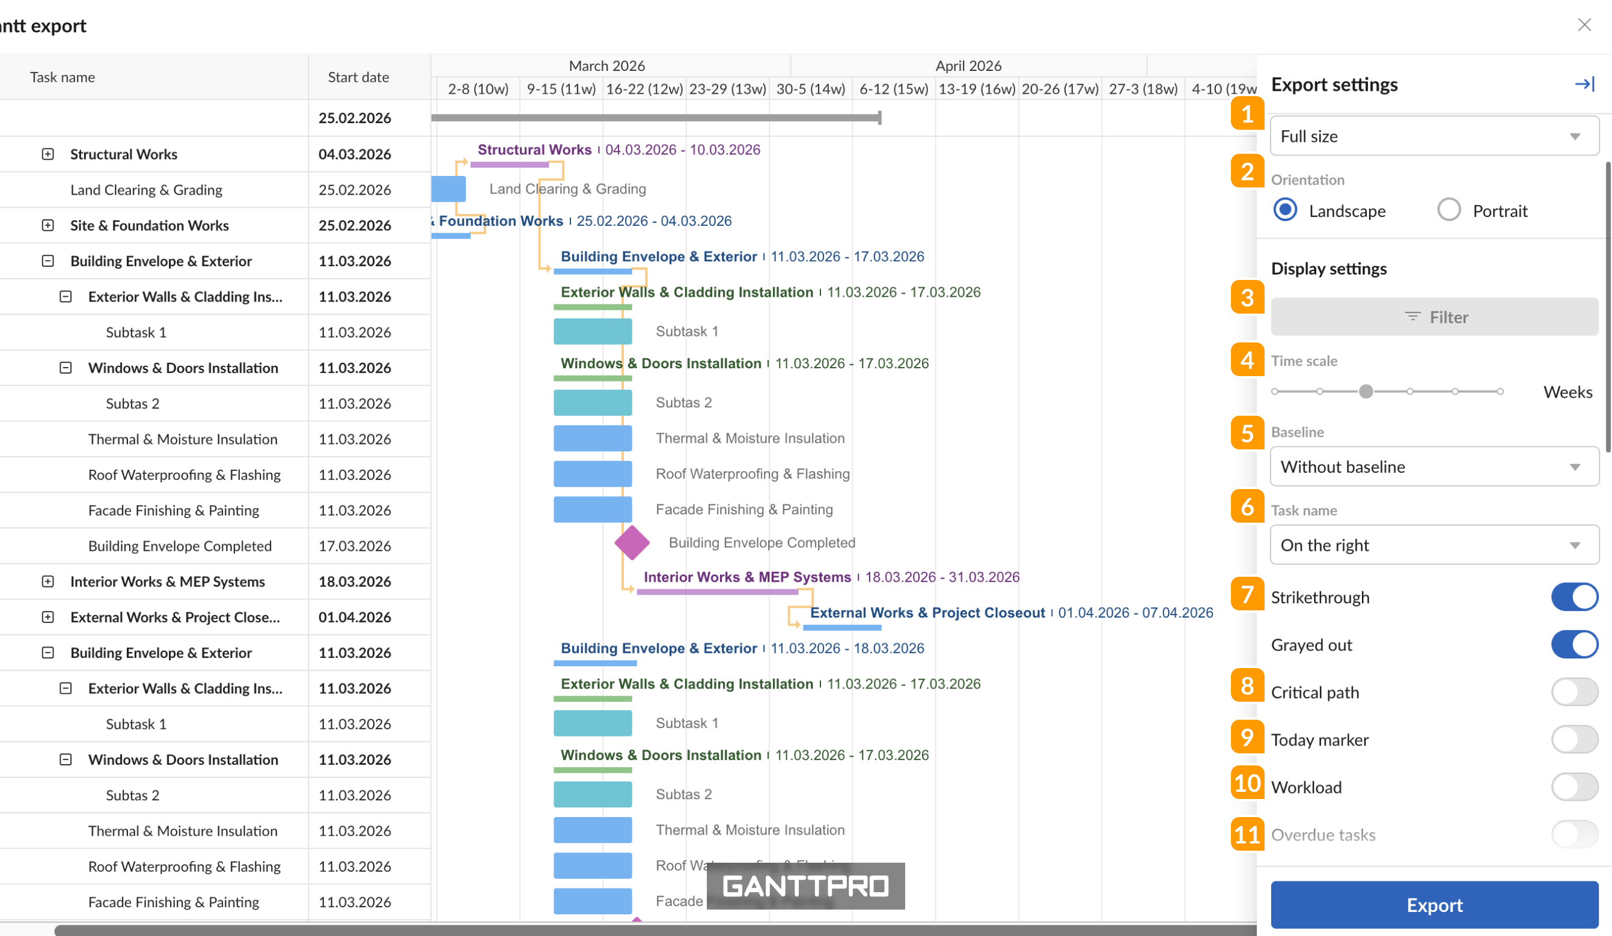
Task: Select Portrait orientation
Action: pos(1449,210)
